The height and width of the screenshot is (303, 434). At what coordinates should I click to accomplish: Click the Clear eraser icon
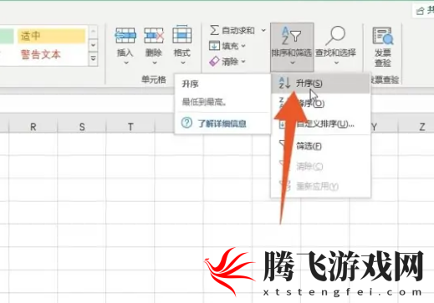(x=214, y=61)
